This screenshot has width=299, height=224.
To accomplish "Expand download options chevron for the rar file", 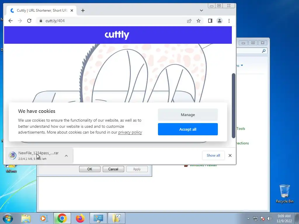I will click(x=66, y=156).
